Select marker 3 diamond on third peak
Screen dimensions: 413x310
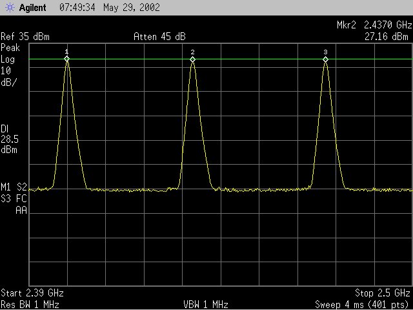pyautogui.click(x=325, y=59)
